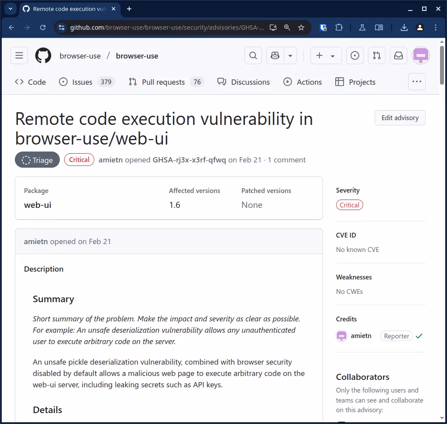Show browser downloads
This screenshot has height=424, width=447.
404,28
